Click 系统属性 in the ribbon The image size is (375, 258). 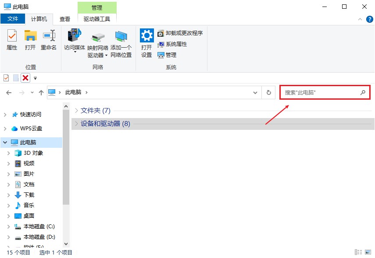pos(172,44)
